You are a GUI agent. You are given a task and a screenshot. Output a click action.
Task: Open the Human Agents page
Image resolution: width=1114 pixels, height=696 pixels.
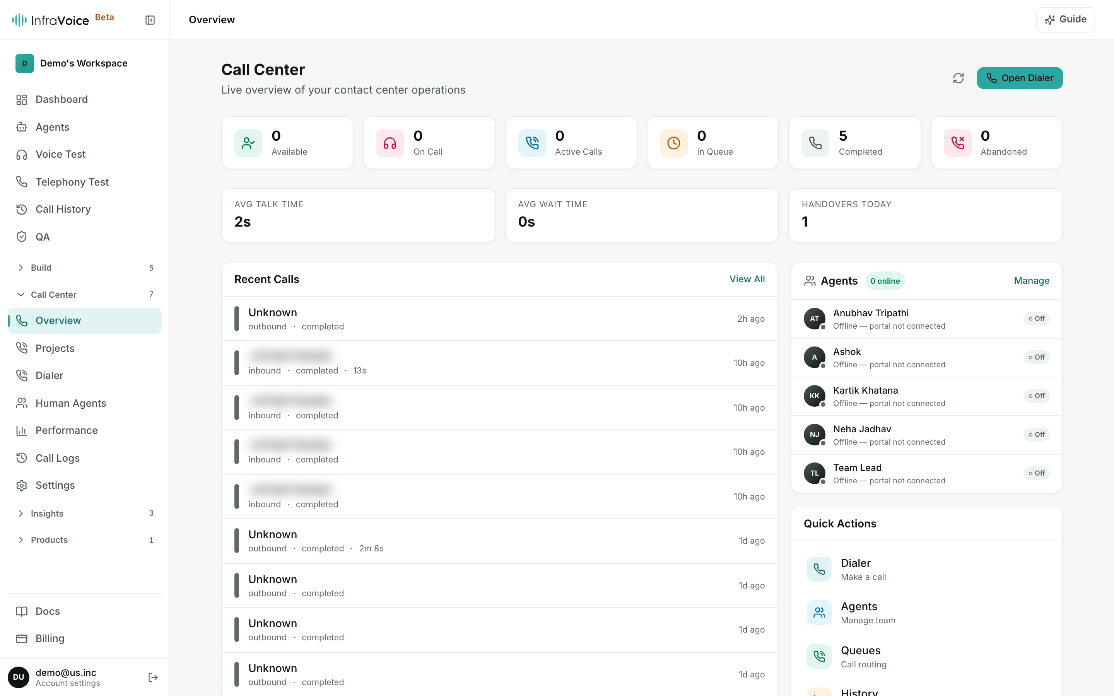85,403
